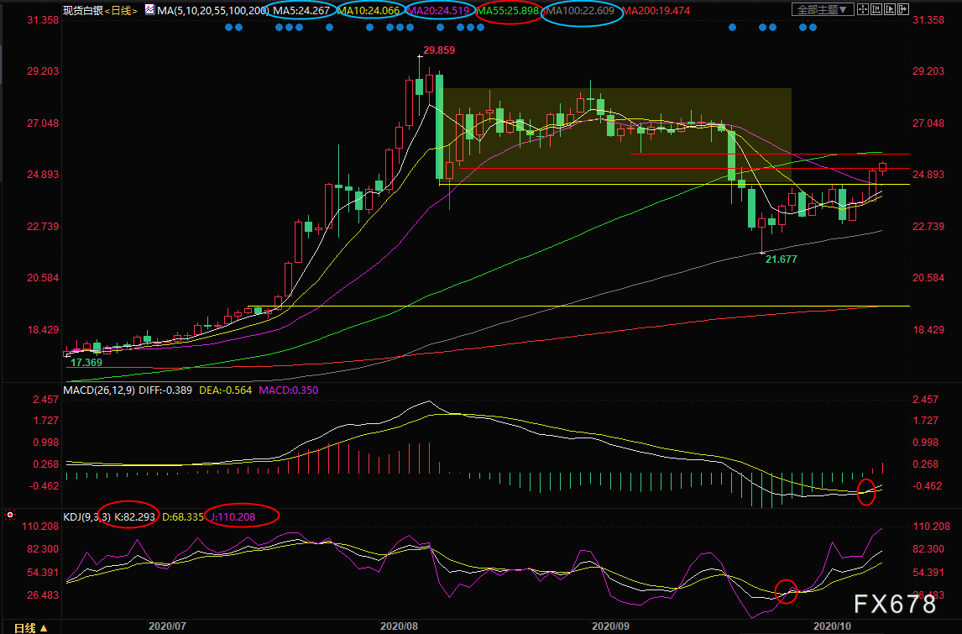
Task: Click the MA55:25.898 legend value
Action: coord(509,11)
